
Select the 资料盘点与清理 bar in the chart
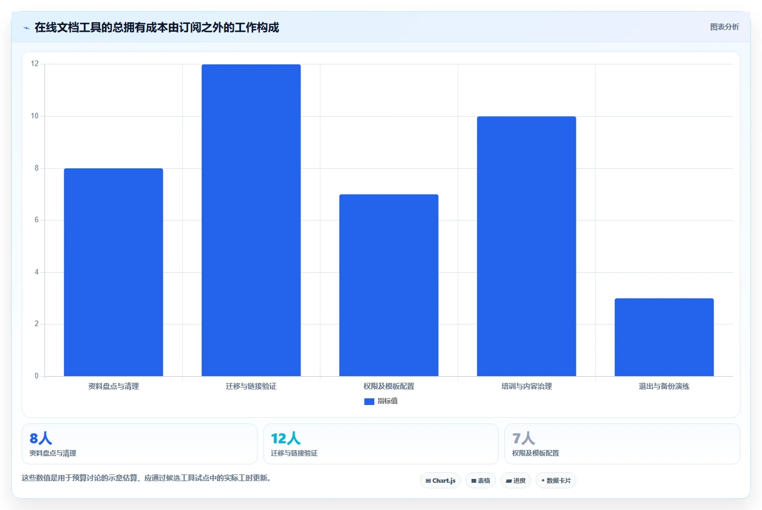(113, 272)
